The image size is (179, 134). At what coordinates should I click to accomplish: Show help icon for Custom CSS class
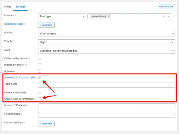coord(27,105)
